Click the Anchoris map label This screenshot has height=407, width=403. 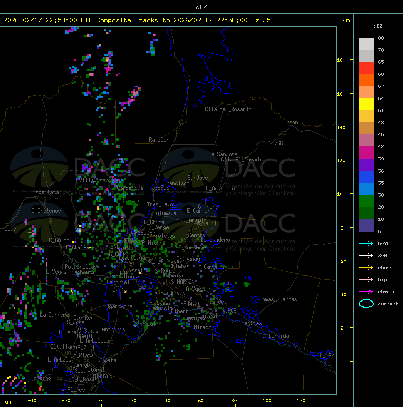click(113, 329)
